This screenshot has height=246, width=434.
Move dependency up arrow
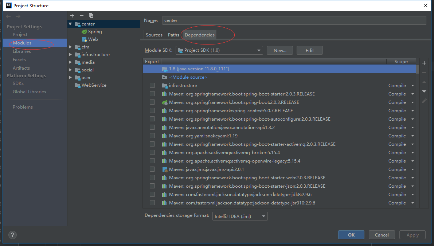click(x=424, y=82)
